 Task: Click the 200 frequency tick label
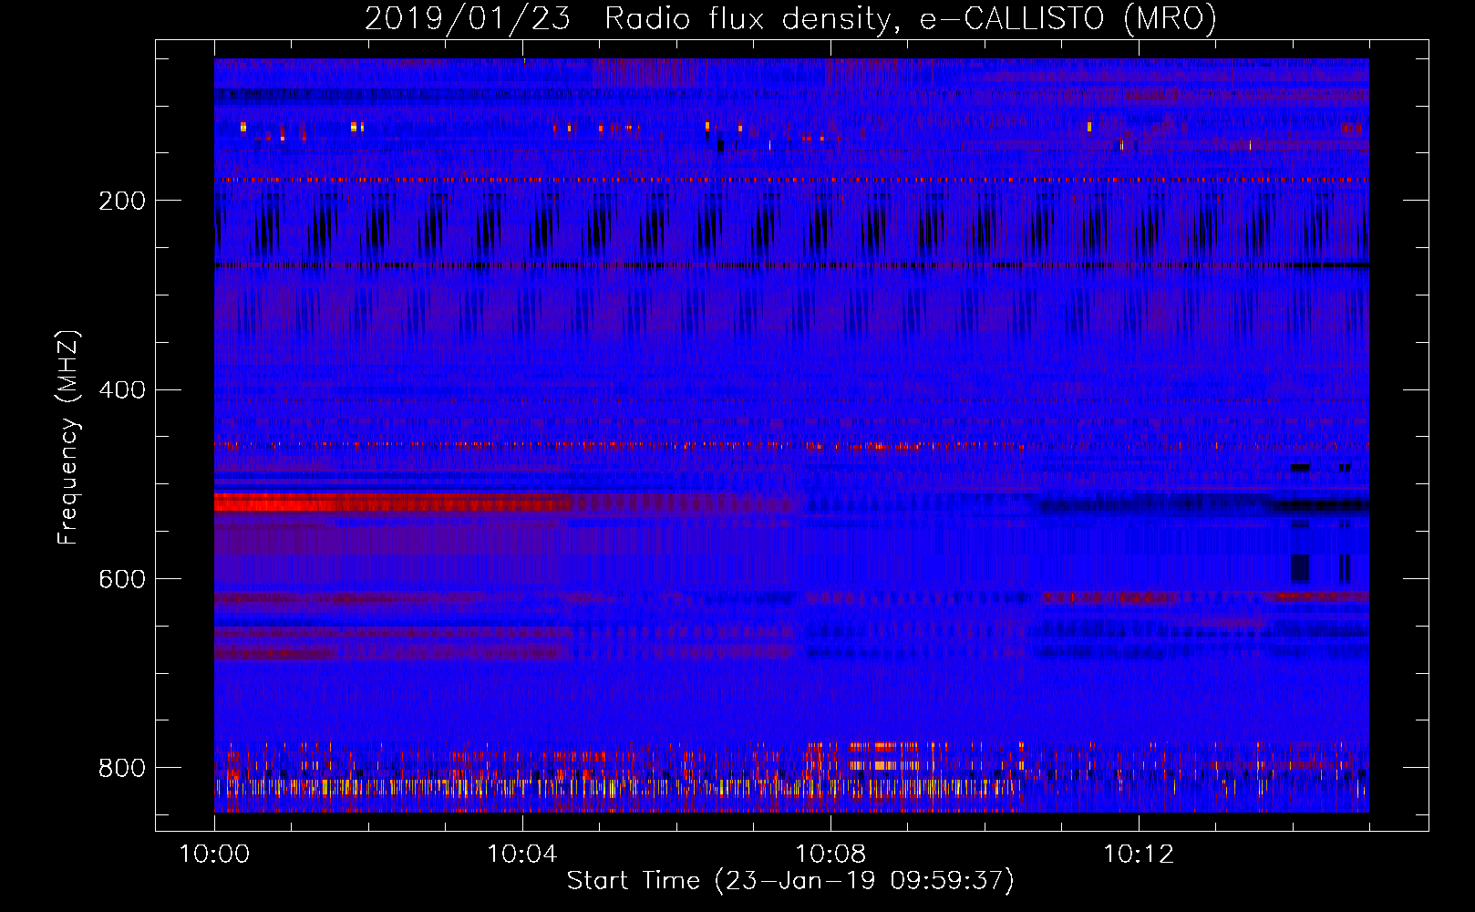pos(122,201)
